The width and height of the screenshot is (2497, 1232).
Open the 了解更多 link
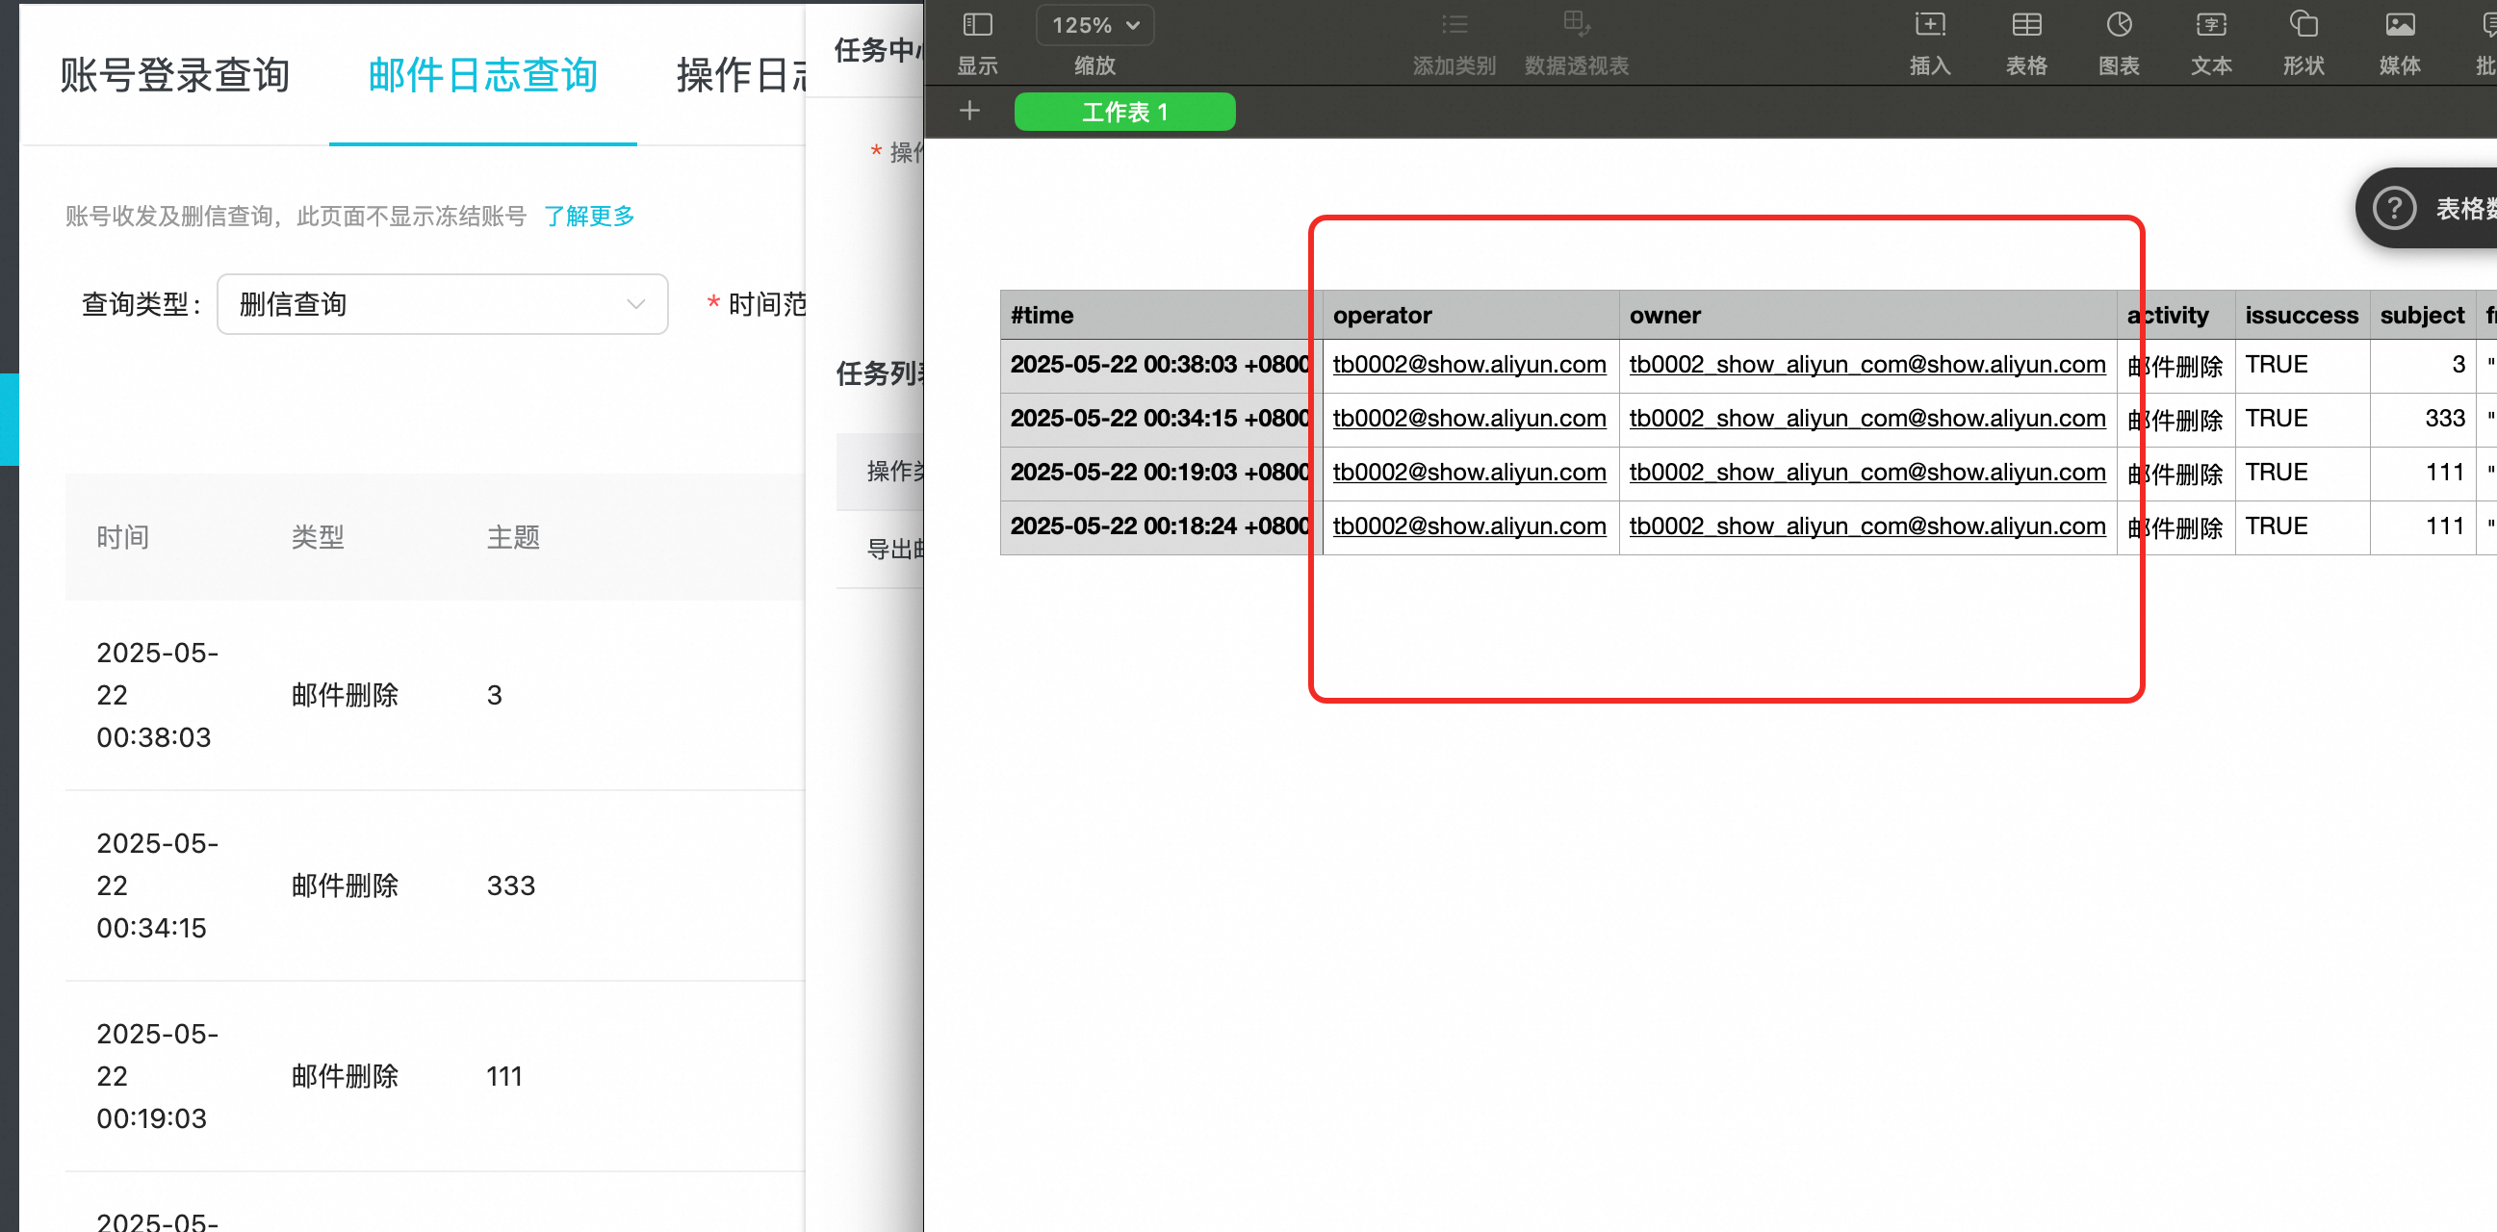click(x=588, y=217)
